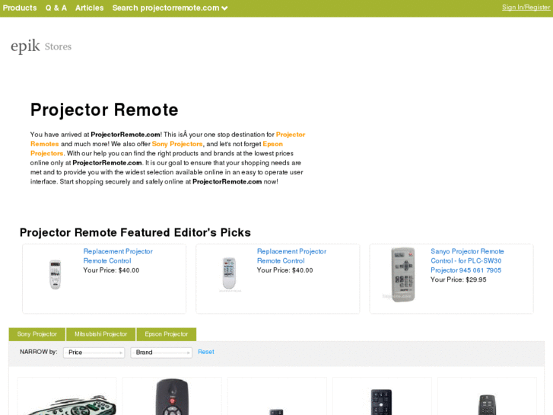Switch to the Mitsubishi Projector tab
The width and height of the screenshot is (553, 415).
tap(101, 334)
